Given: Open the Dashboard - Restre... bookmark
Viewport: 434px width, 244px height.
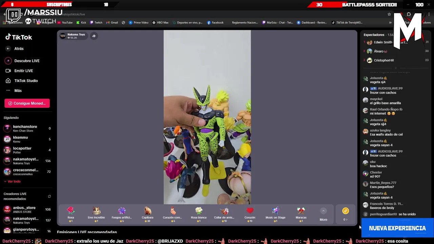Looking at the screenshot, I should [x=312, y=23].
